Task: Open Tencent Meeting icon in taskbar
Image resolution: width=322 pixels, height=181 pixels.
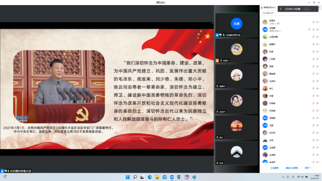Action: (x=172, y=177)
